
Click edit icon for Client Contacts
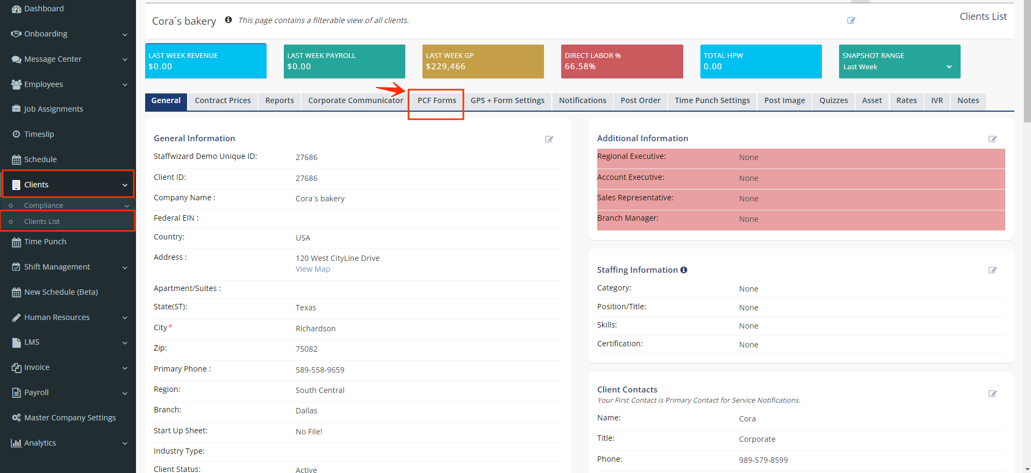point(992,394)
